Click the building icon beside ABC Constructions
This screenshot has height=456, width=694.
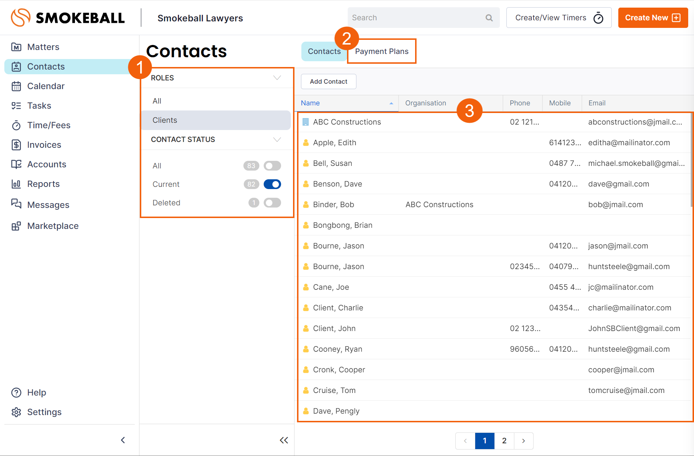click(306, 122)
